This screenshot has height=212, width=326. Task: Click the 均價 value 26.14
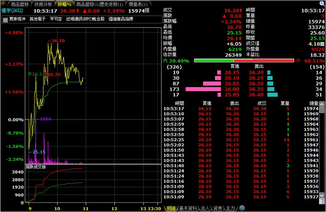(234, 38)
